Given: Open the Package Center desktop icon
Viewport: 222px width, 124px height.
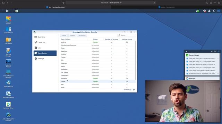Looking at the screenshot, I should coord(8,20).
